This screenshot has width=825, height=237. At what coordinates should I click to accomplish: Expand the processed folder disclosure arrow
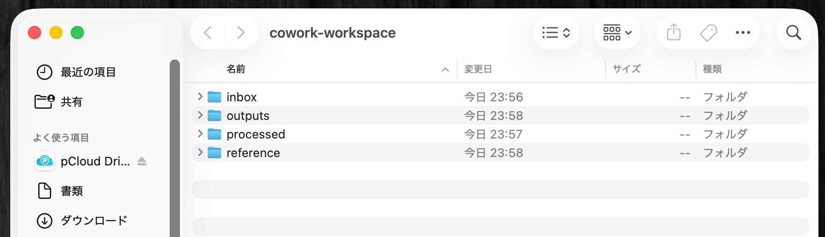tap(200, 134)
